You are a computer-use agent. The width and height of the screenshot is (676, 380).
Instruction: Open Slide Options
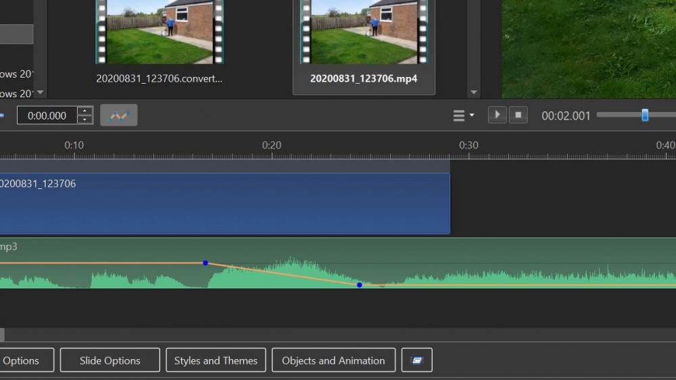(x=110, y=360)
